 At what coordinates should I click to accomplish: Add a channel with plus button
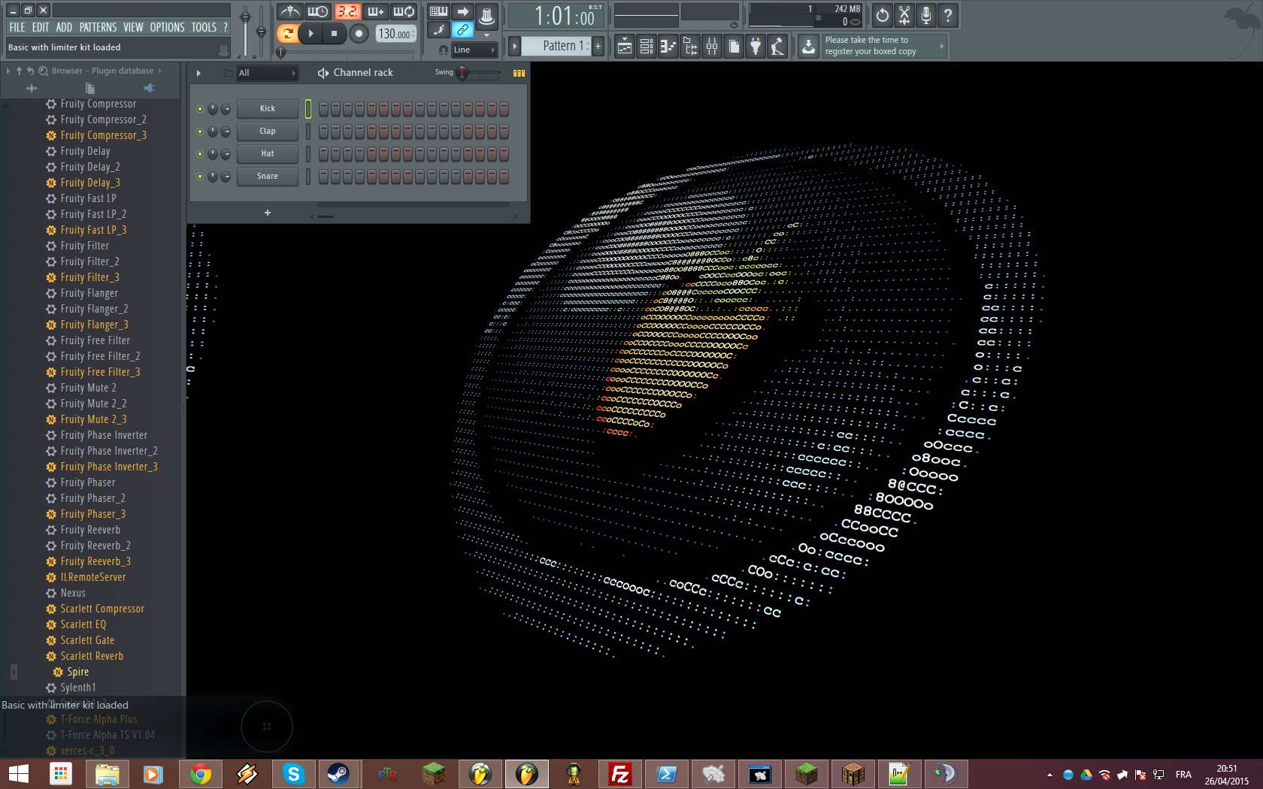pyautogui.click(x=267, y=213)
